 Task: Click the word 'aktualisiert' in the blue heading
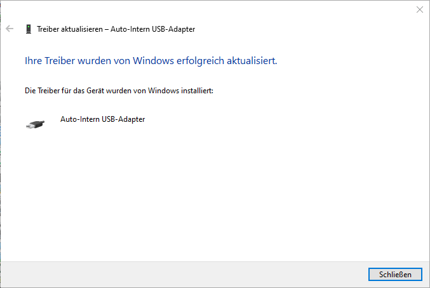coord(250,62)
